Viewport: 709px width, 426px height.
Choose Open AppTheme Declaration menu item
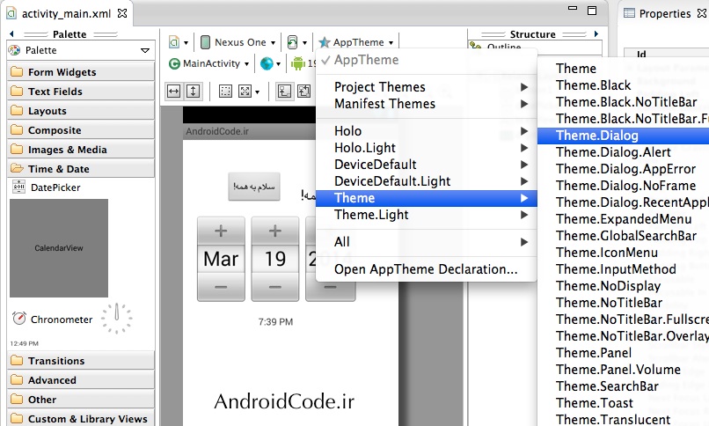426,269
